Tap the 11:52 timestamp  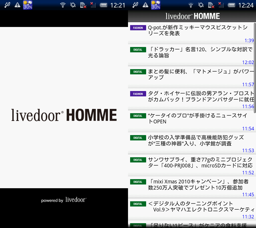pyautogui.click(x=248, y=172)
